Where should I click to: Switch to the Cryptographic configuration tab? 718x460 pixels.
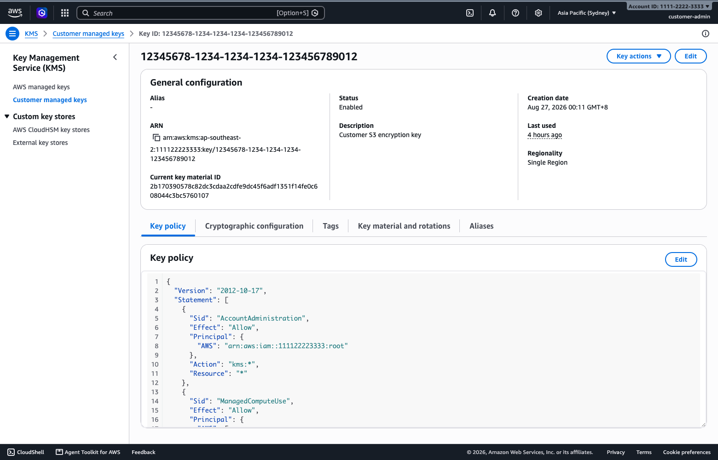[254, 226]
